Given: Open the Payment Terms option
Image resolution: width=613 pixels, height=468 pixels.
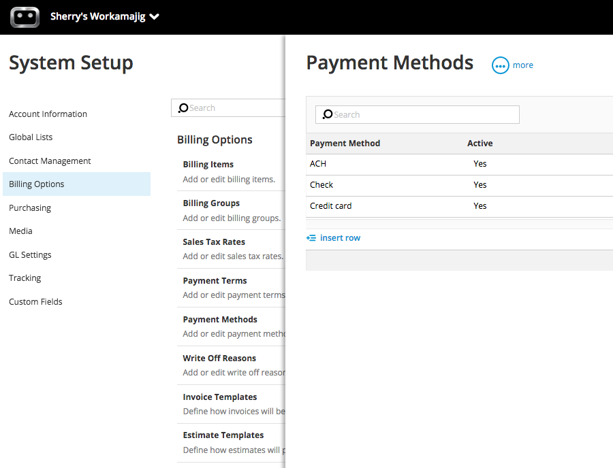Looking at the screenshot, I should pos(215,281).
